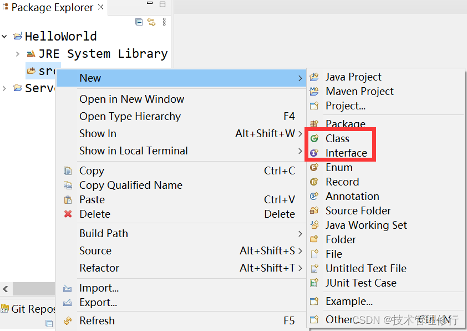Click the Enum icon
The image size is (467, 331).
tap(314, 167)
